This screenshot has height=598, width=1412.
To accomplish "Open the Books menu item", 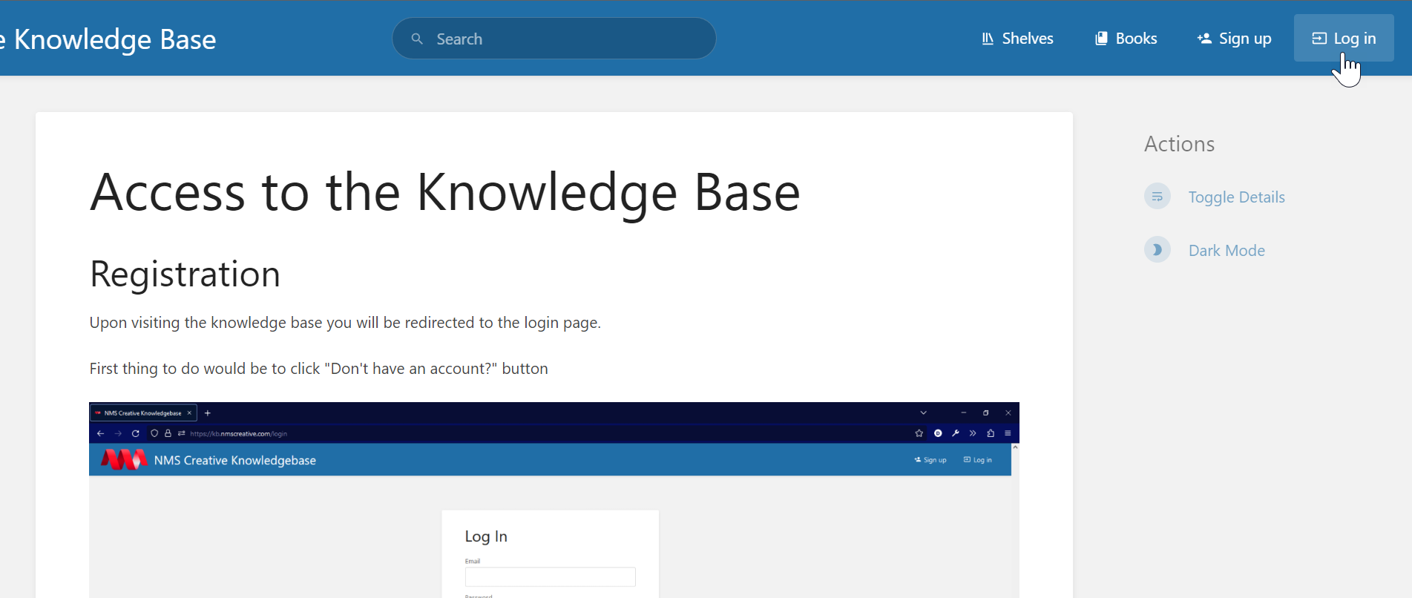I will tap(1126, 39).
